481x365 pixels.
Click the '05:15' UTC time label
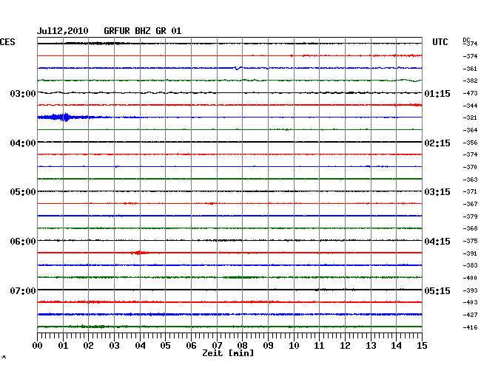coord(437,290)
